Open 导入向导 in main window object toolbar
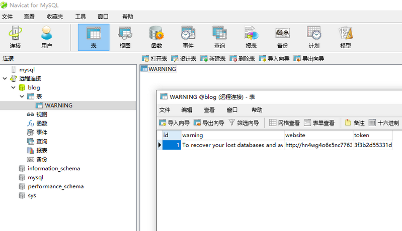 click(x=274, y=59)
